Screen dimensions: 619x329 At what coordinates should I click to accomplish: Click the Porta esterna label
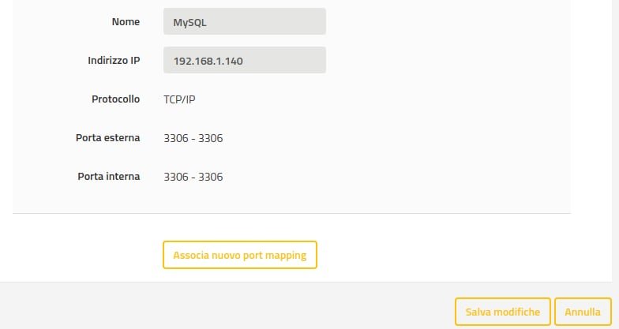pos(109,138)
